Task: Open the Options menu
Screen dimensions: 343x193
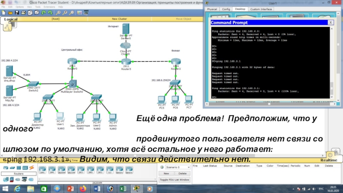Action: [19, 7]
